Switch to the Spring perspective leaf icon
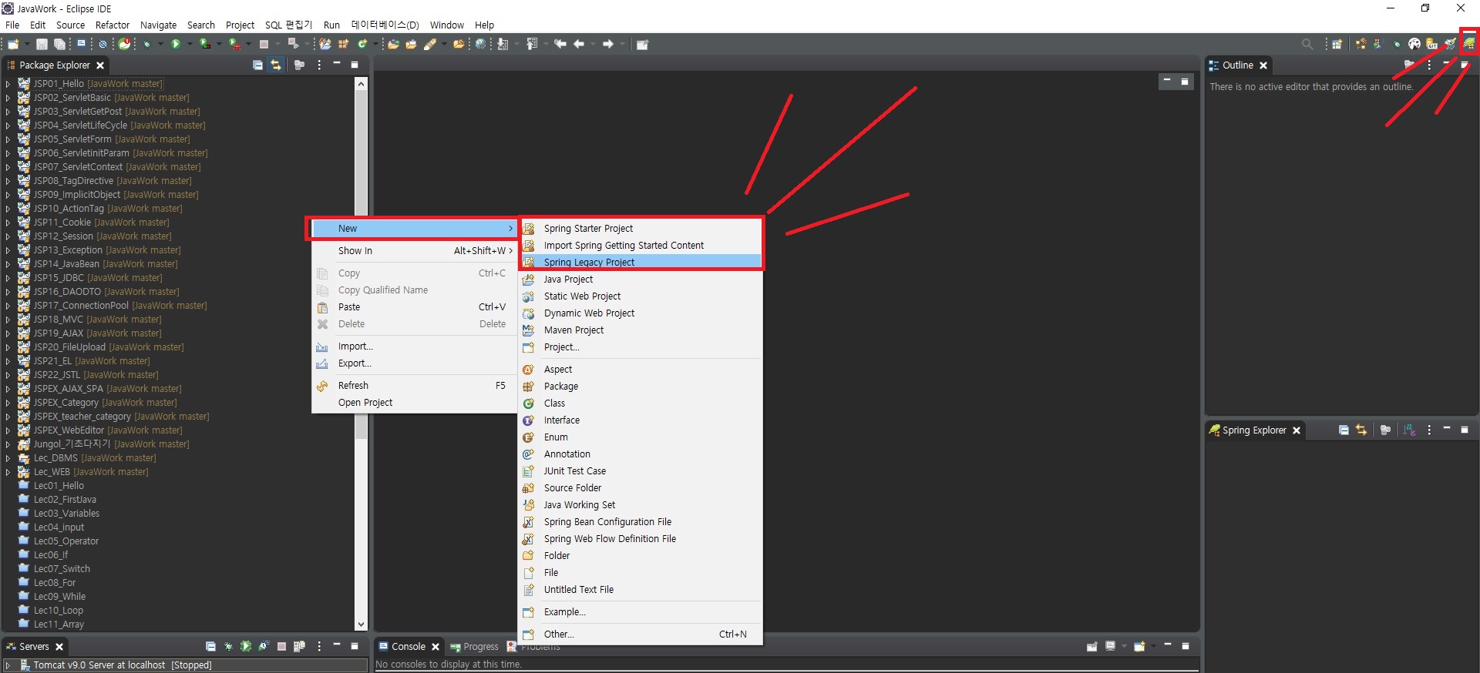The height and width of the screenshot is (673, 1480). tap(1469, 44)
